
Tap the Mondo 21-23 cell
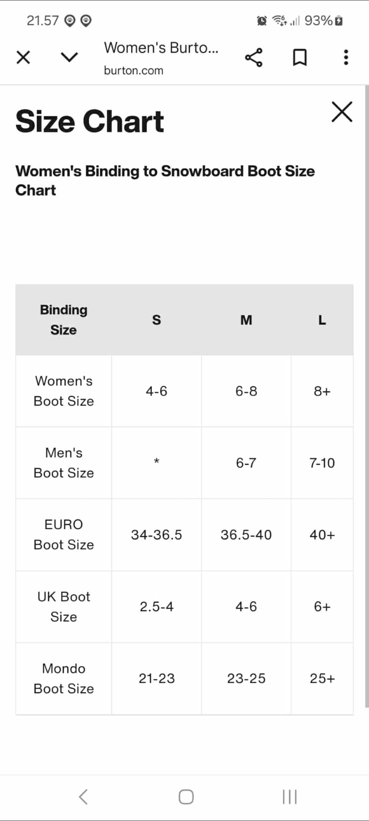click(x=156, y=678)
